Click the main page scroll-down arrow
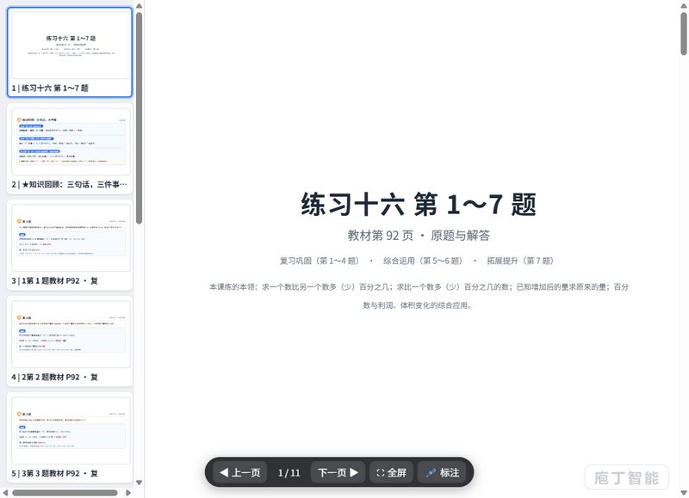 (x=684, y=493)
